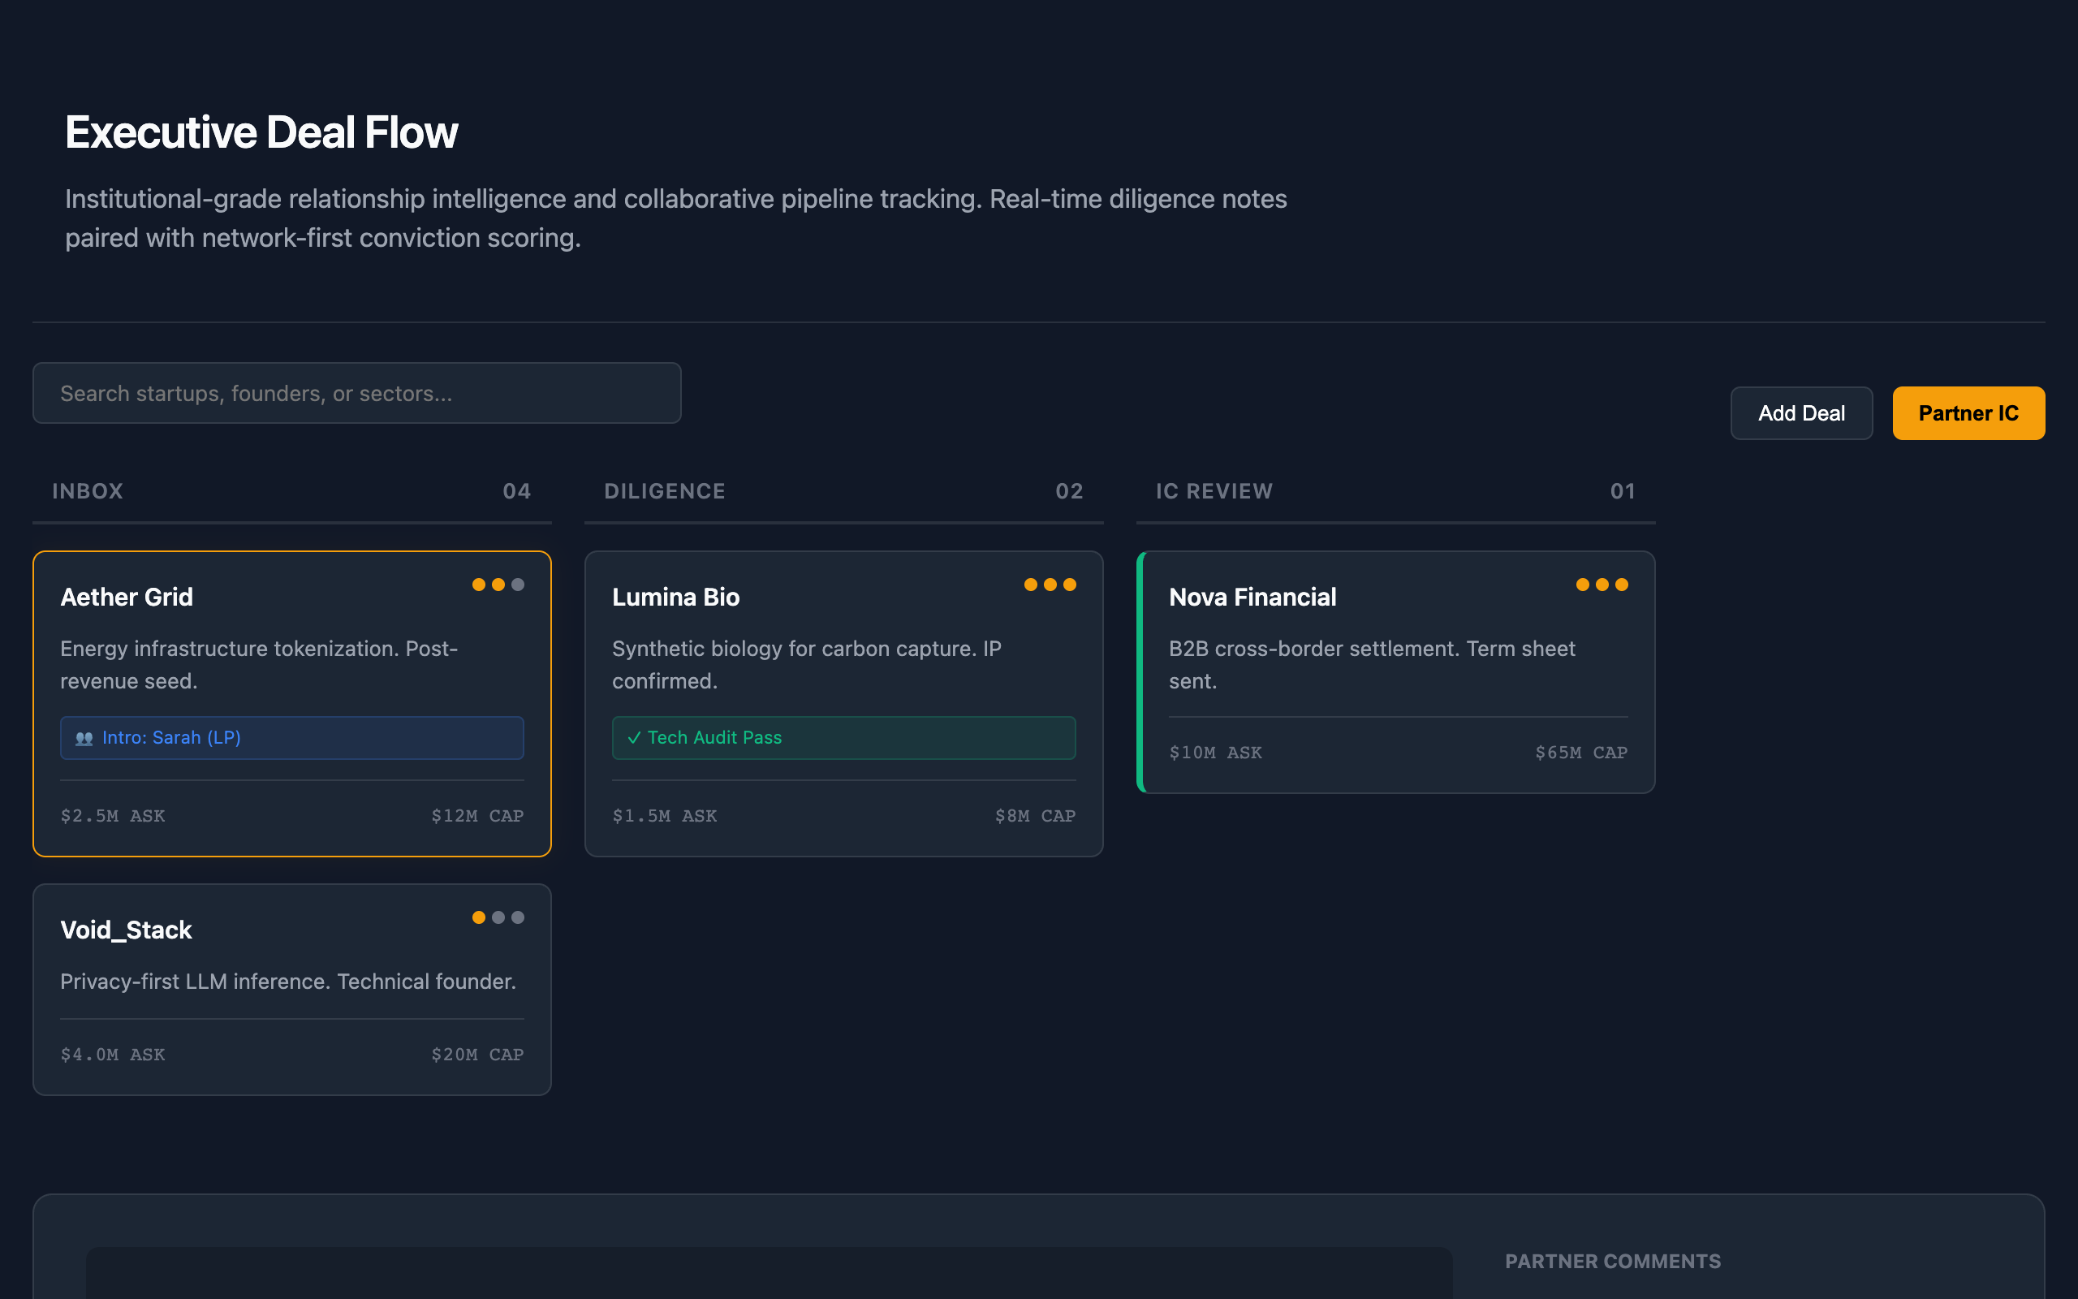
Task: Open the Nova Financial deal card title
Action: [1252, 597]
